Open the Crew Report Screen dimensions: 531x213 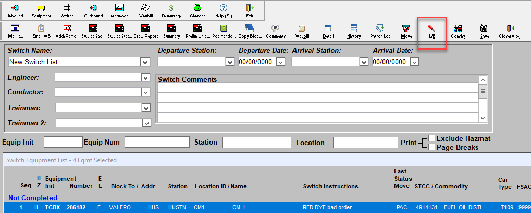coord(145,31)
